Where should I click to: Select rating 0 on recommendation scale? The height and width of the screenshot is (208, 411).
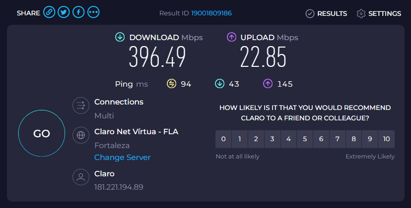point(223,139)
